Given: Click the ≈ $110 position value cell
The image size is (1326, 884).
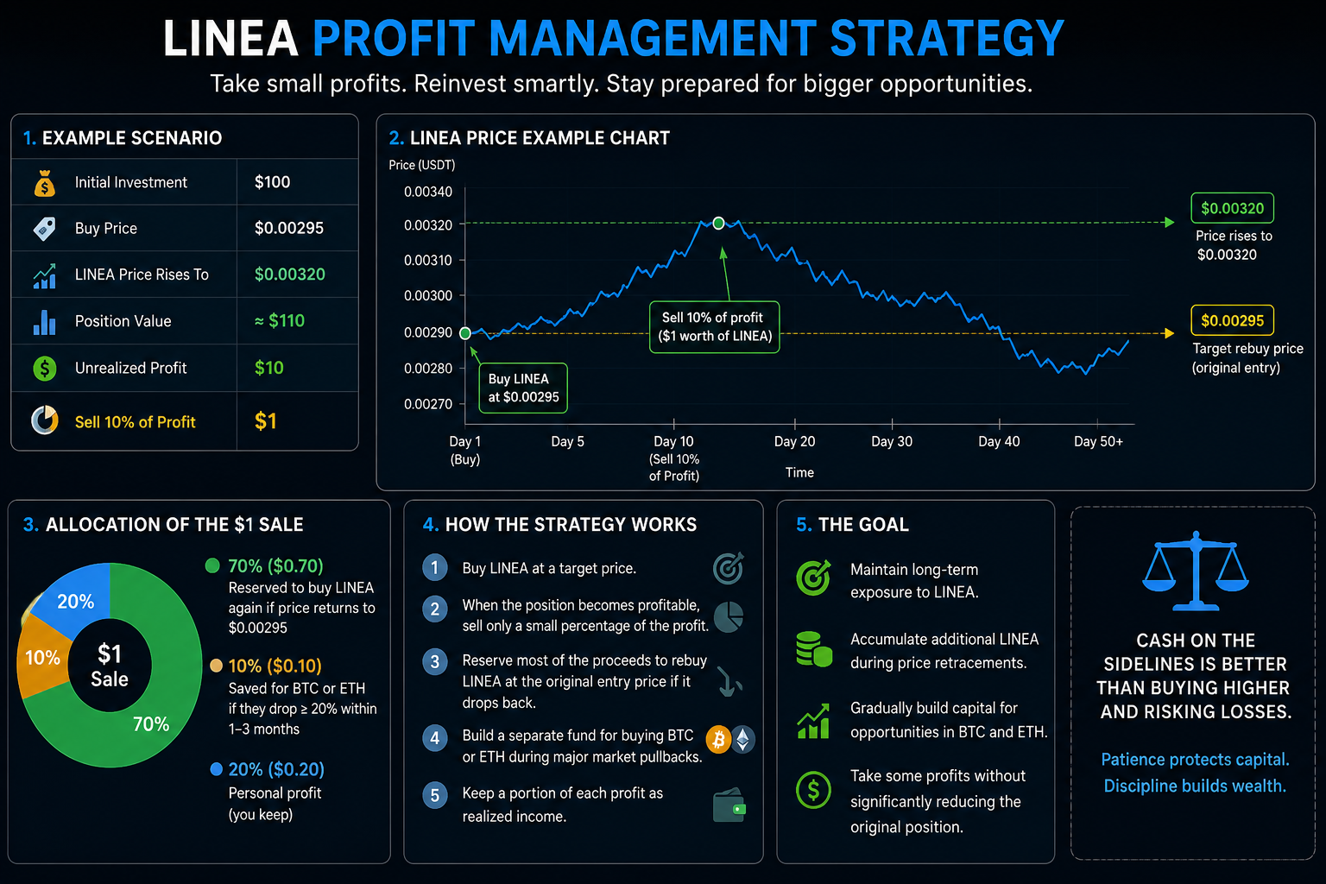Looking at the screenshot, I should 280,321.
